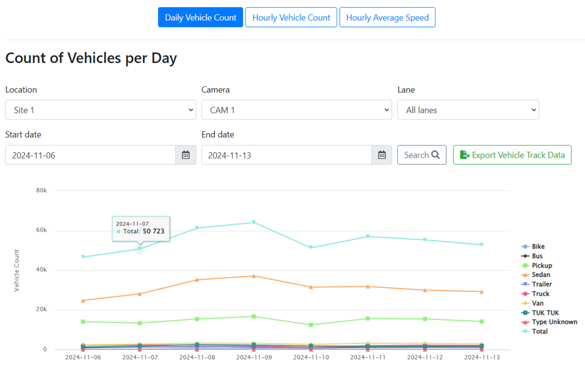
Task: Open the End date calendar picker icon
Action: tap(382, 155)
